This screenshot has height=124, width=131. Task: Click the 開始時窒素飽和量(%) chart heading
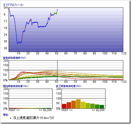tap(16, 86)
